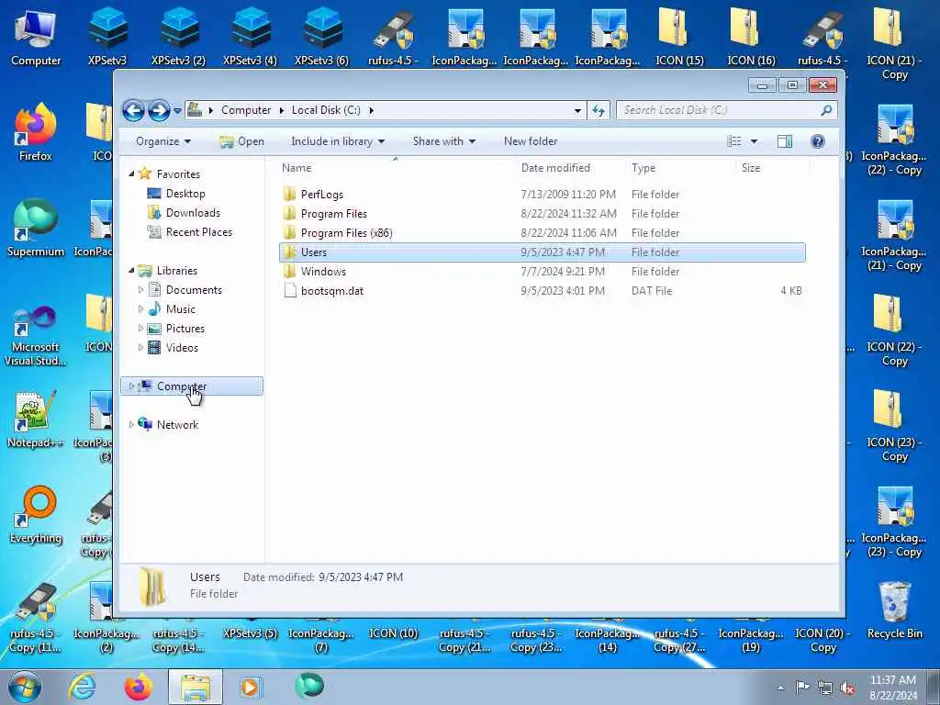Viewport: 940px width, 705px height.
Task: Sort by the Name column header
Action: [x=396, y=168]
